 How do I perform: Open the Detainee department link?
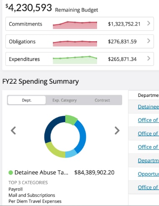point(149,107)
